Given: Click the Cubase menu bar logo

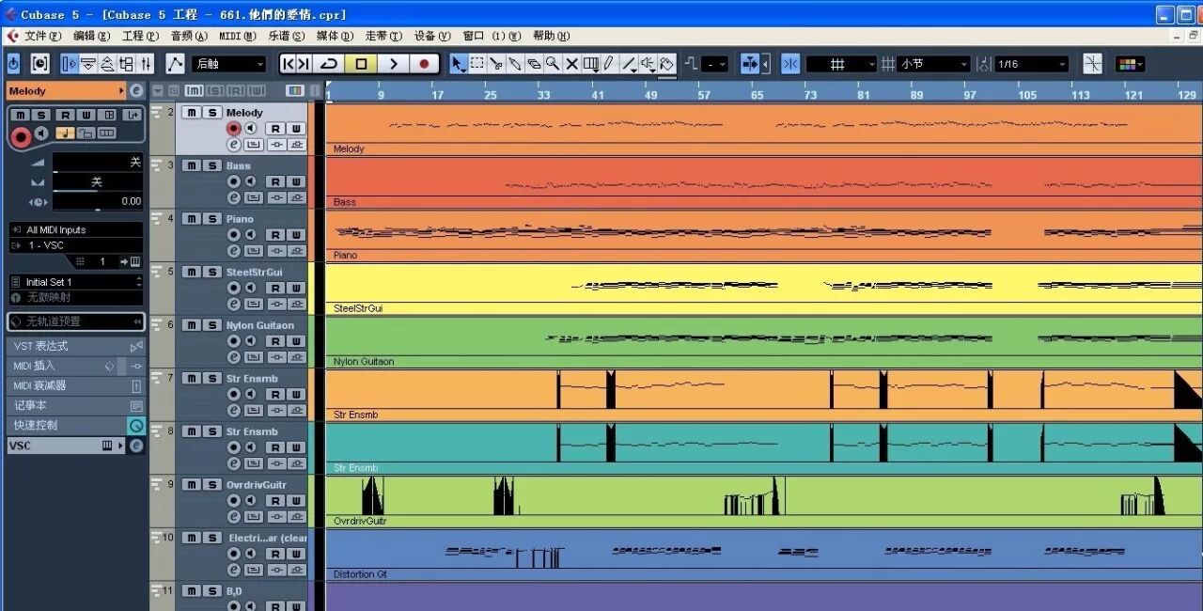Looking at the screenshot, I should click(x=12, y=36).
